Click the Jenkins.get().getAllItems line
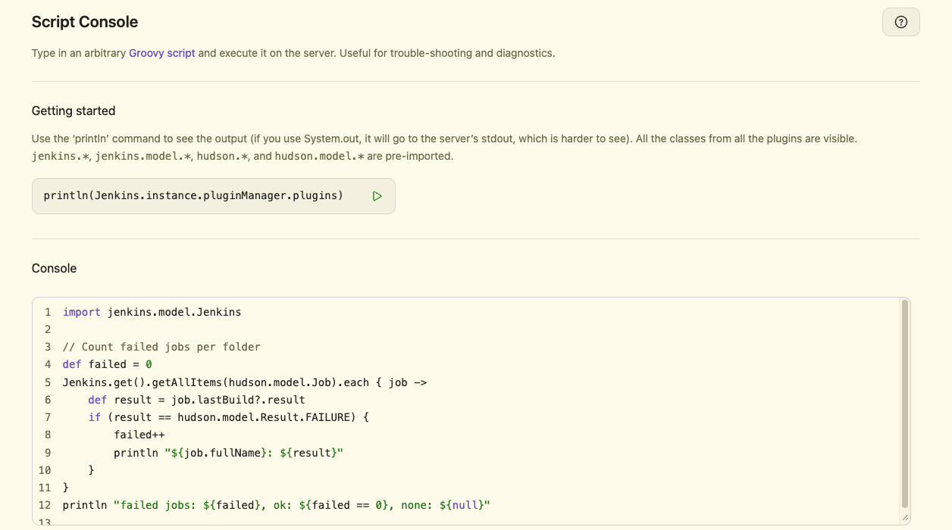This screenshot has height=530, width=952. click(245, 382)
